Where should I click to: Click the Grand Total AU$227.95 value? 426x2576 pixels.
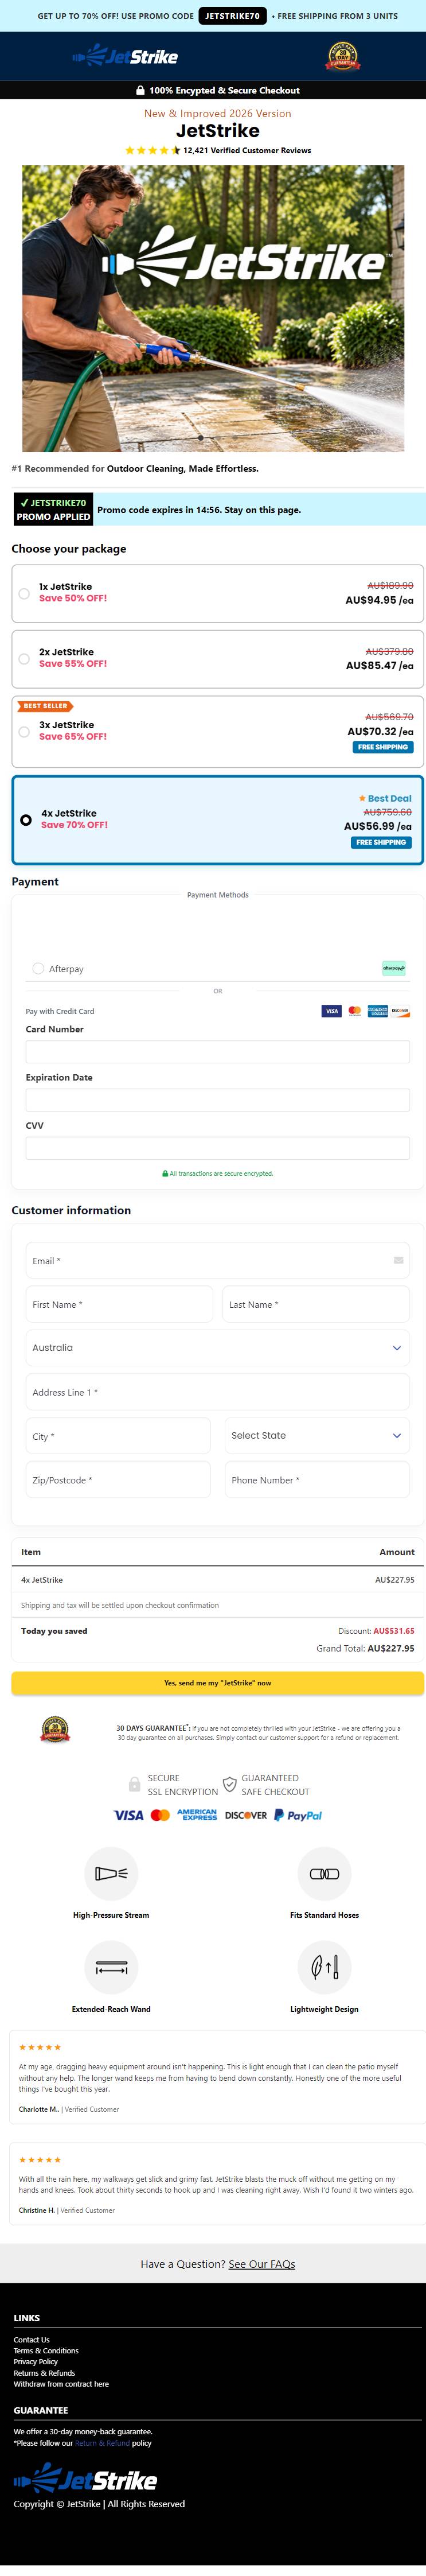[x=391, y=1648]
